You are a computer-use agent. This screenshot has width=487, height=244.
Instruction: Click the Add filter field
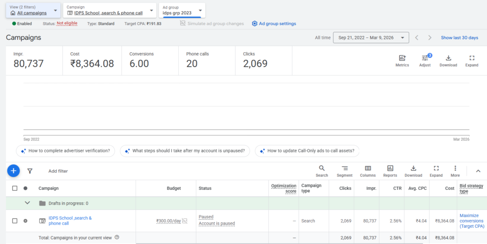(x=58, y=171)
